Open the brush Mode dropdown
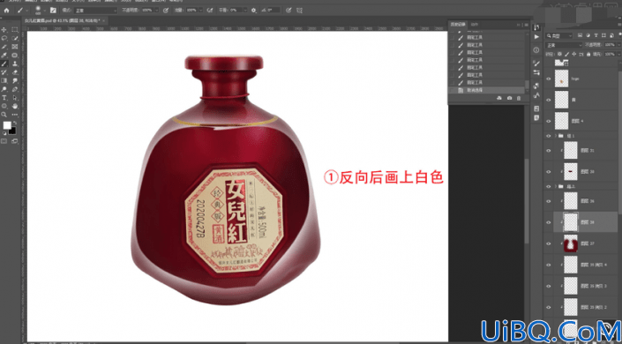 click(95, 11)
